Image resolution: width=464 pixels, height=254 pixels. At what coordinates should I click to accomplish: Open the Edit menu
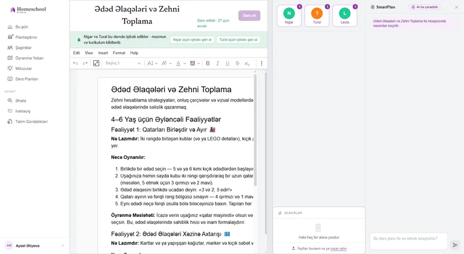click(x=77, y=53)
